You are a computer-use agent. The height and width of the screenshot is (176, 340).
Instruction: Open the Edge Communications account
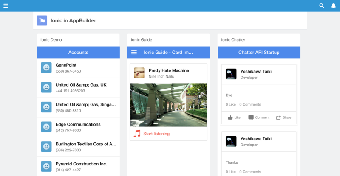pos(78,127)
